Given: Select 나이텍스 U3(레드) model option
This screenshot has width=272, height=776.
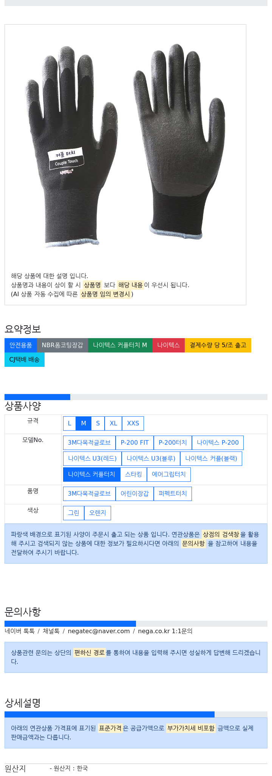Looking at the screenshot, I should (92, 459).
